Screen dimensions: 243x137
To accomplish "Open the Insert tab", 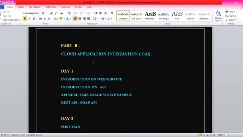I will coord(21,7).
